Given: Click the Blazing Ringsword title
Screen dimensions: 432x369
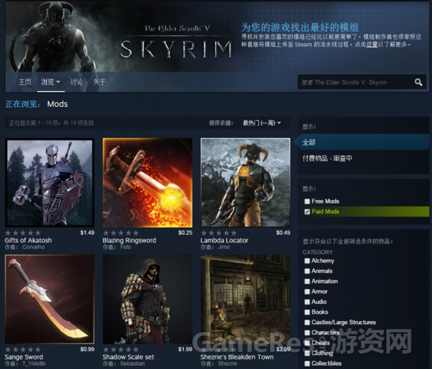Looking at the screenshot, I should [130, 240].
